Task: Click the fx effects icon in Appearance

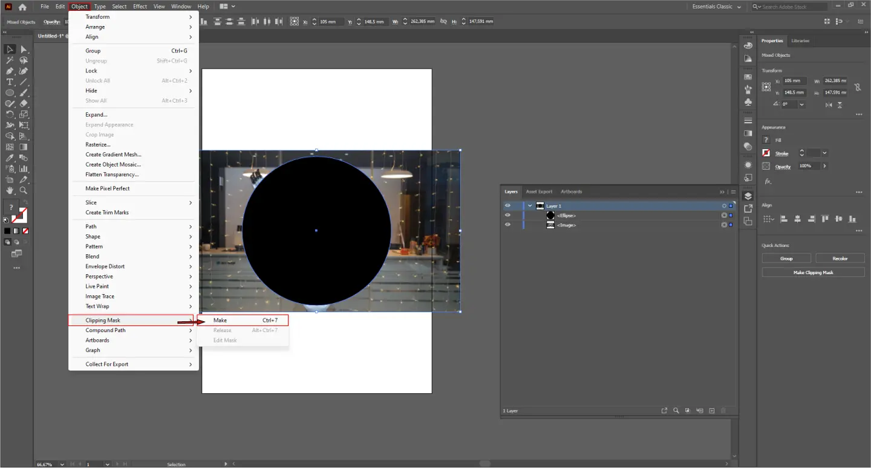Action: 768,181
